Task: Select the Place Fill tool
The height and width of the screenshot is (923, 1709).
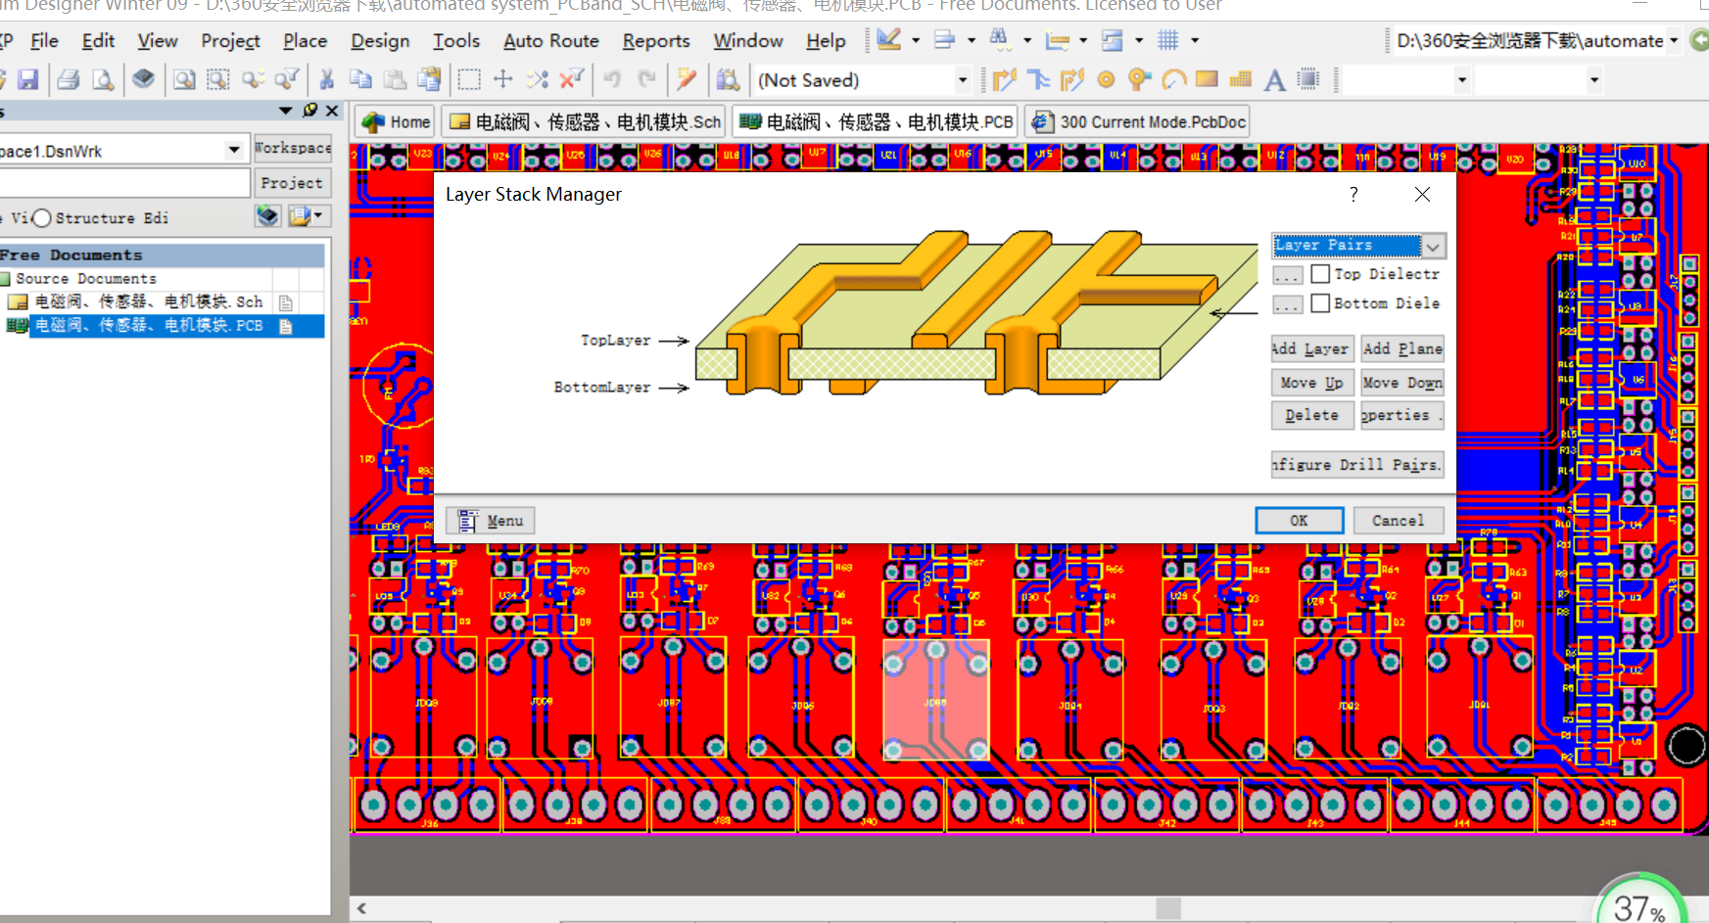Action: point(1207,79)
